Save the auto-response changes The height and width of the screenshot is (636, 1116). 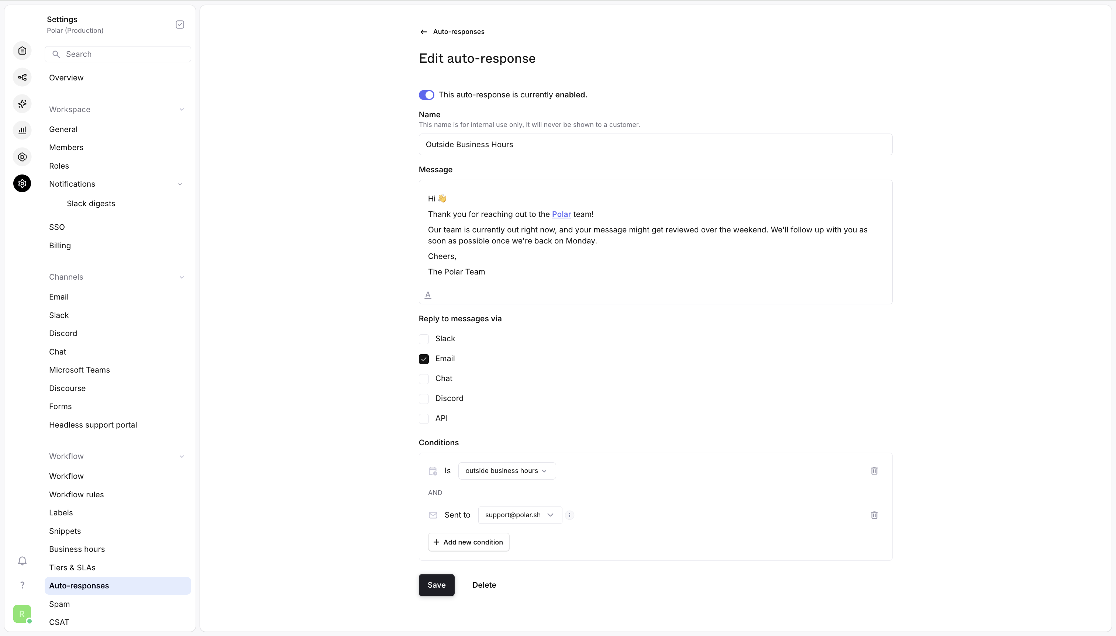436,585
